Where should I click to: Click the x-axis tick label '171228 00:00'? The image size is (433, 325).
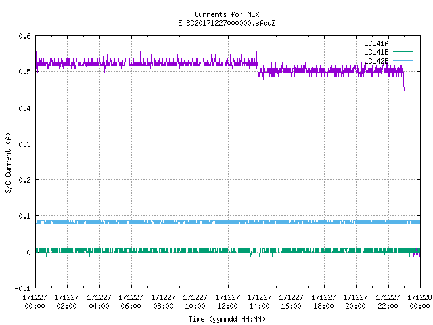pos(419,301)
